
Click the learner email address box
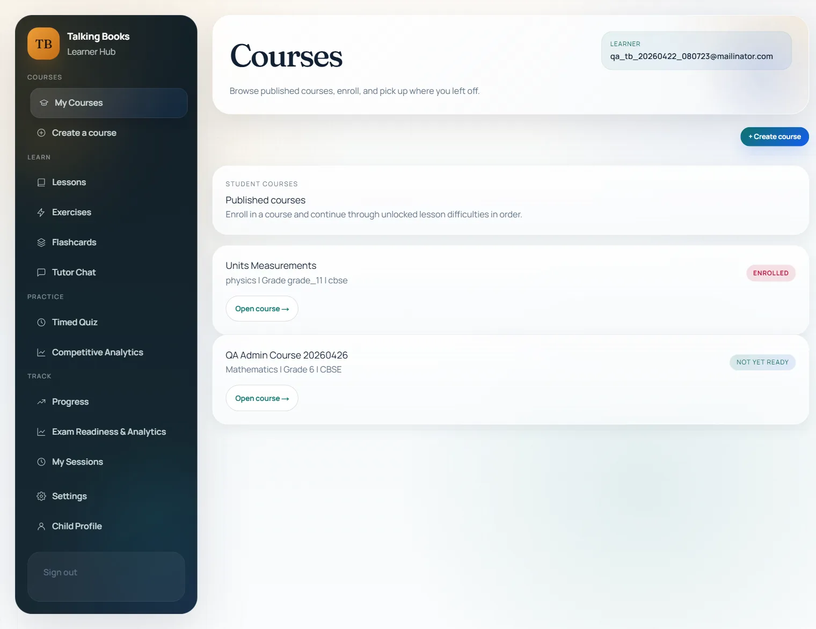[696, 50]
